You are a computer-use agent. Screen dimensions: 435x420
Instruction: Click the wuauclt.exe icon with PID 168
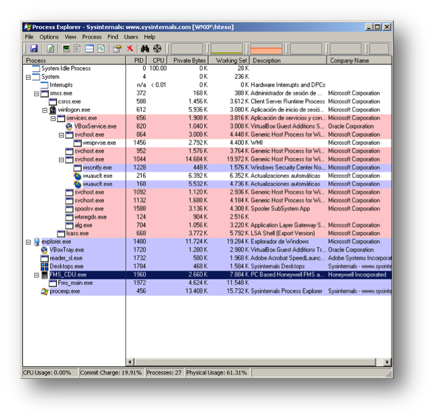click(x=77, y=184)
